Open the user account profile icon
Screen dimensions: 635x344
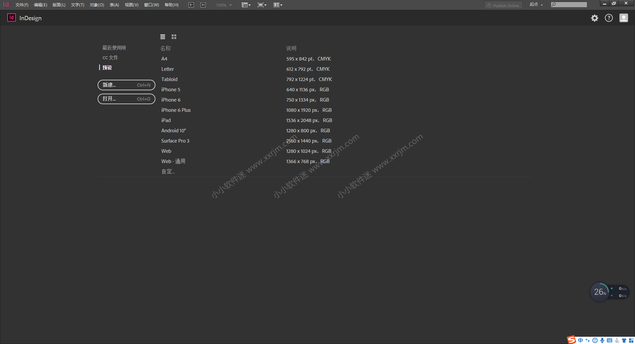pos(624,18)
